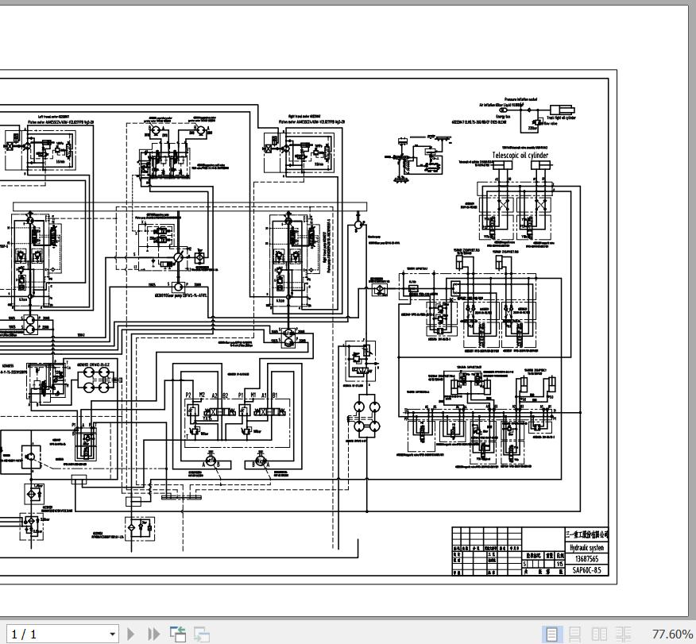Click the P2 port label on valve block
This screenshot has height=644, width=696.
[x=188, y=395]
